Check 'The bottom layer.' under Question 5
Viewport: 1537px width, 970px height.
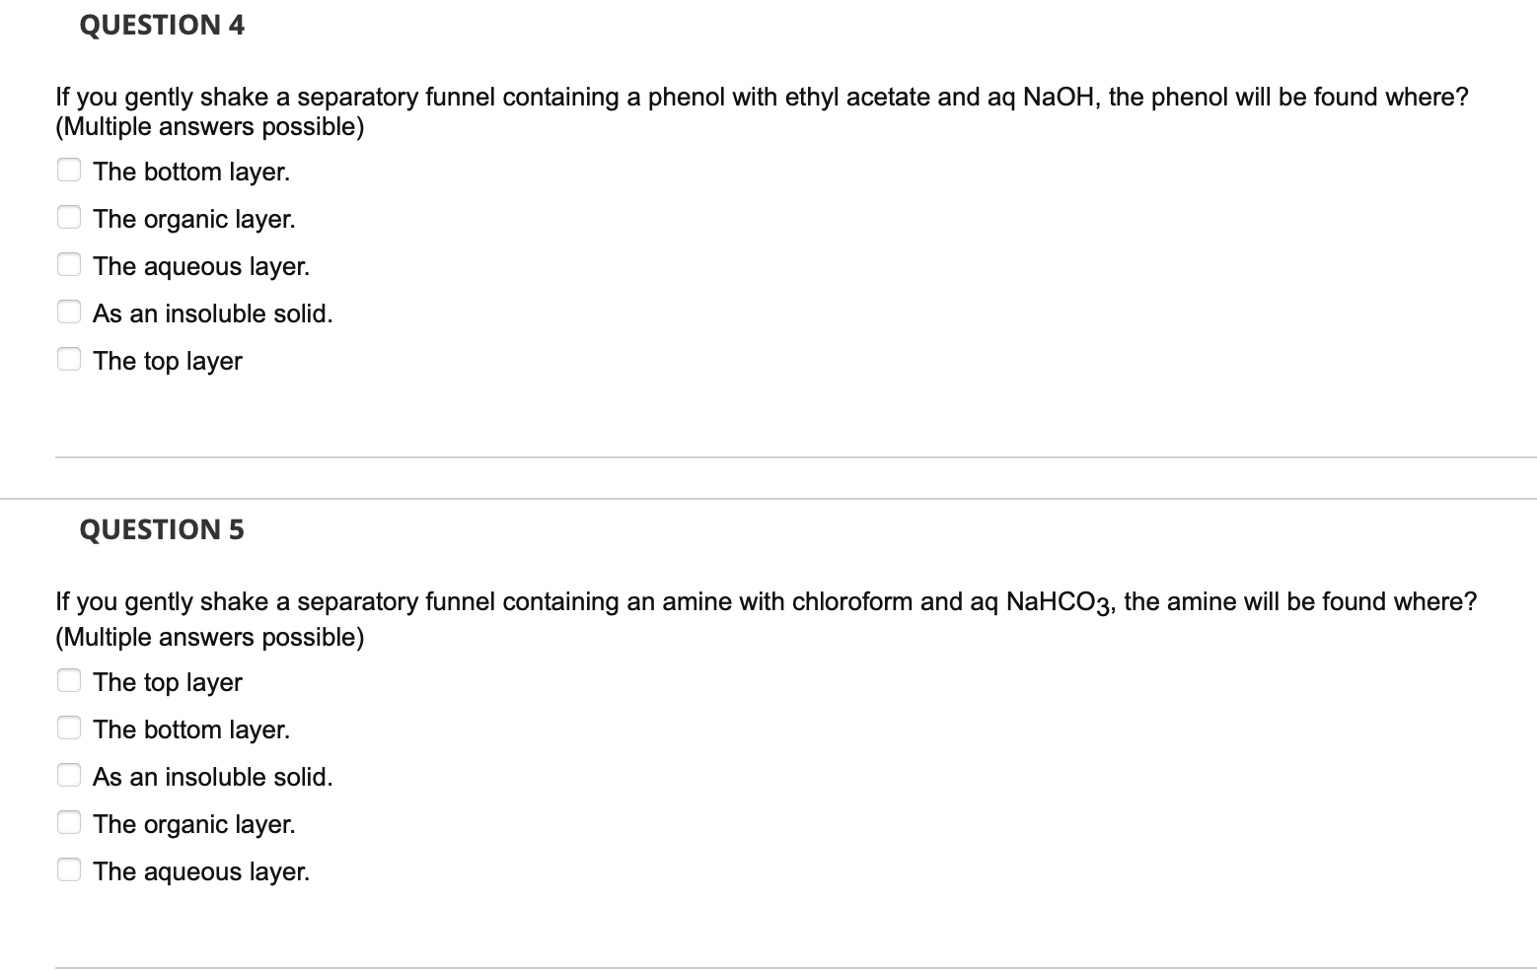[x=69, y=727]
